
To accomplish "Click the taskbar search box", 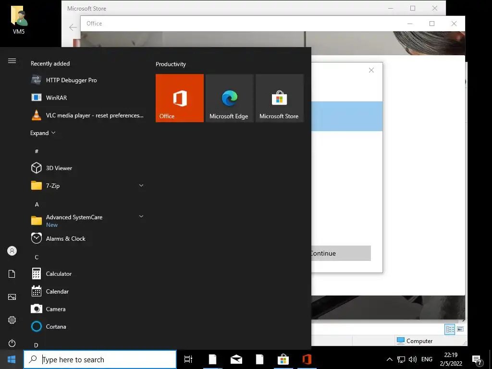I will tap(100, 359).
